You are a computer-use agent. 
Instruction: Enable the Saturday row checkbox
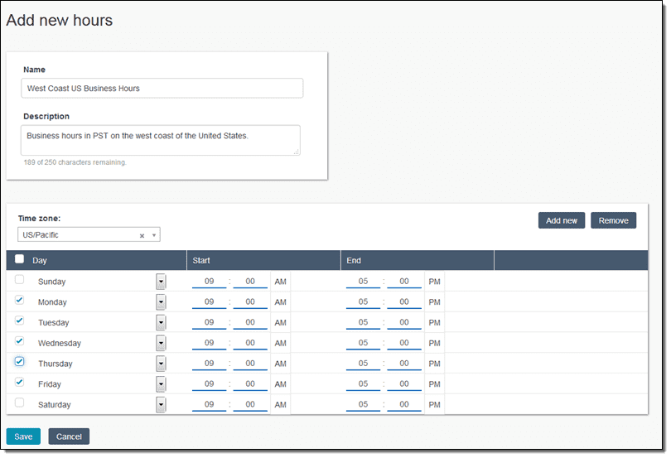click(20, 403)
